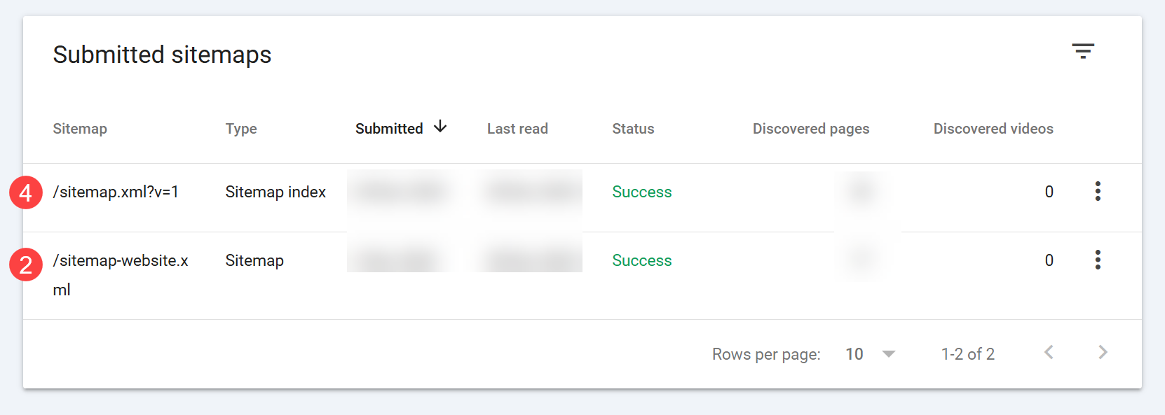
Task: Sort by the Sitemap column header
Action: 80,129
